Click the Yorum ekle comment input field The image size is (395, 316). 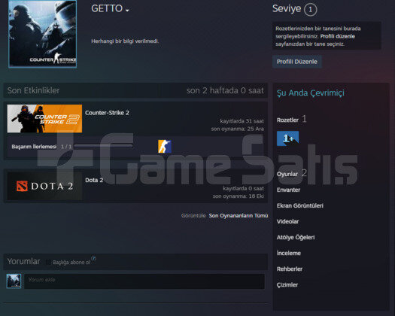click(144, 281)
